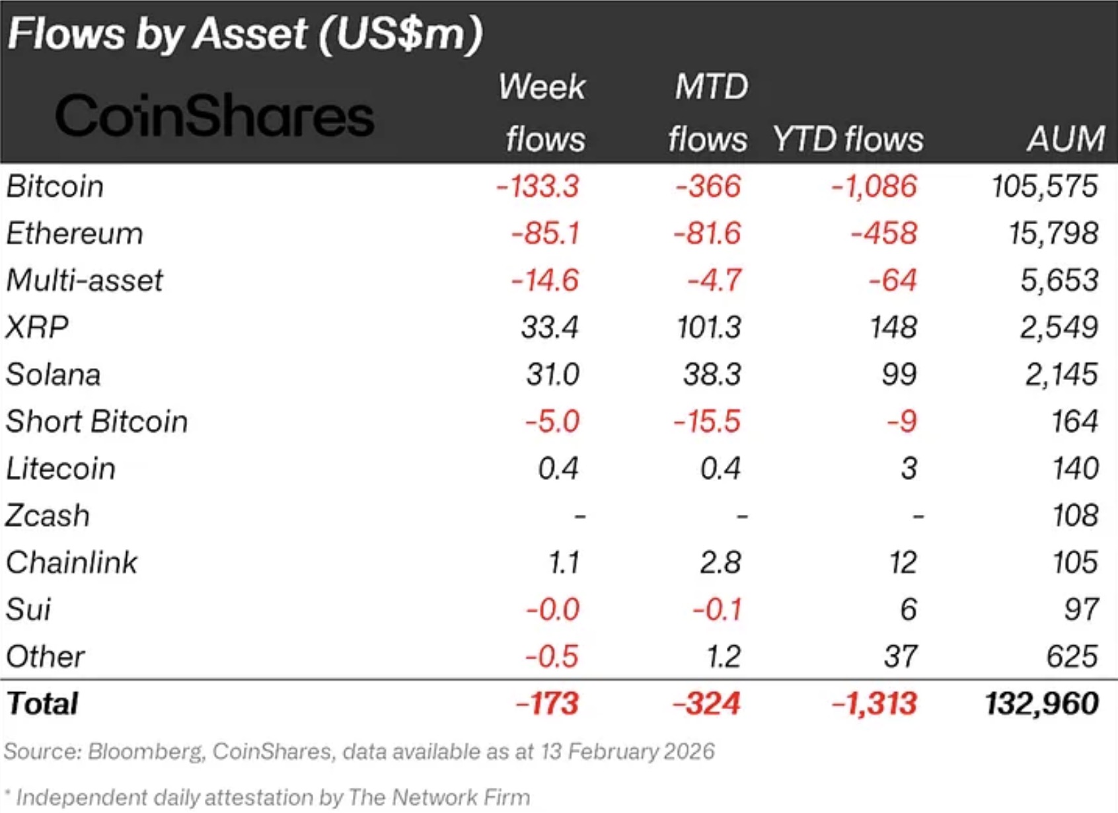This screenshot has height=813, width=1118.
Task: Click the Bloomberg, CoinShares source note
Action: point(359,752)
